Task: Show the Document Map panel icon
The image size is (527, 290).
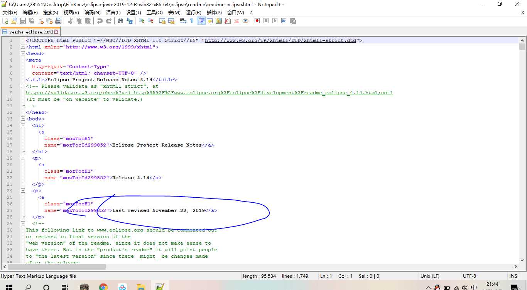Action: point(219,21)
